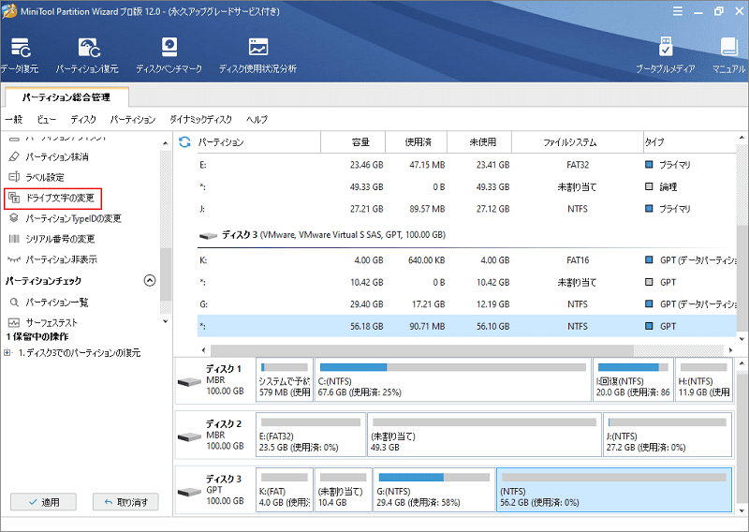Select 未割り当て 49.3 GB block in Disk 2

(484, 435)
